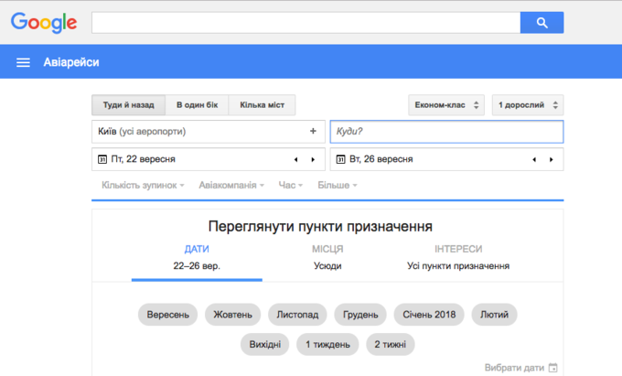
Task: Open the hamburger menu next to Авіарейси
Action: click(x=23, y=62)
